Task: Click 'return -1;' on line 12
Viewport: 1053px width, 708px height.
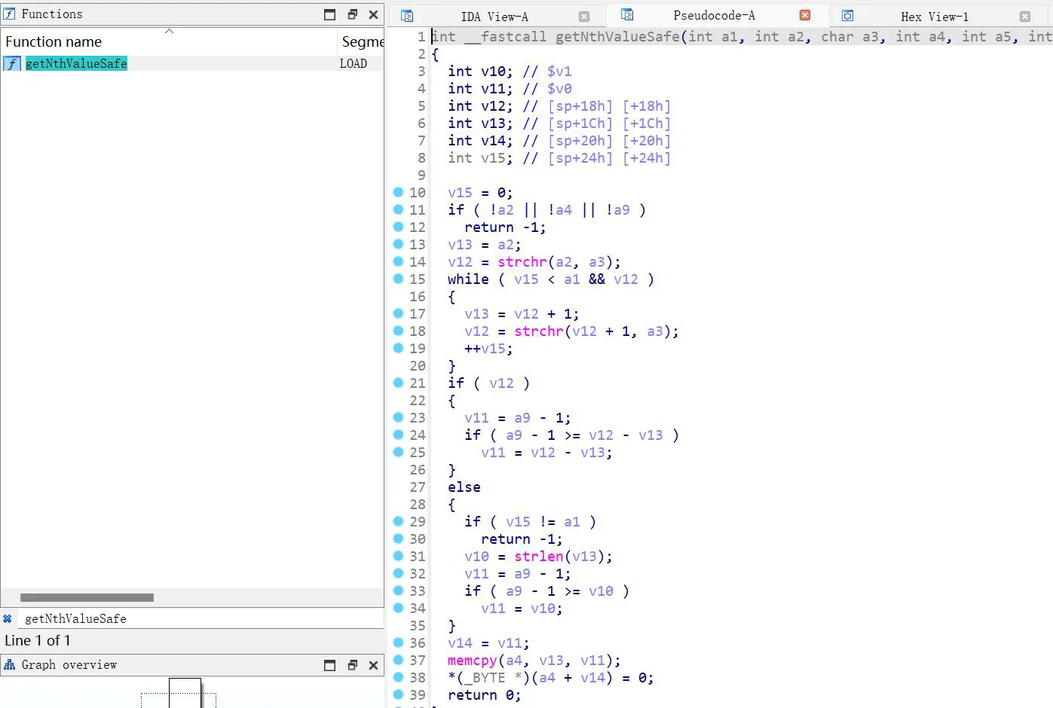Action: coord(505,227)
